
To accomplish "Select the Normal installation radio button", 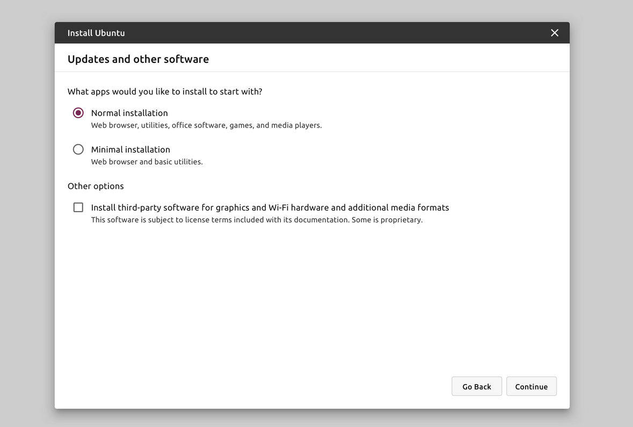I will point(78,113).
